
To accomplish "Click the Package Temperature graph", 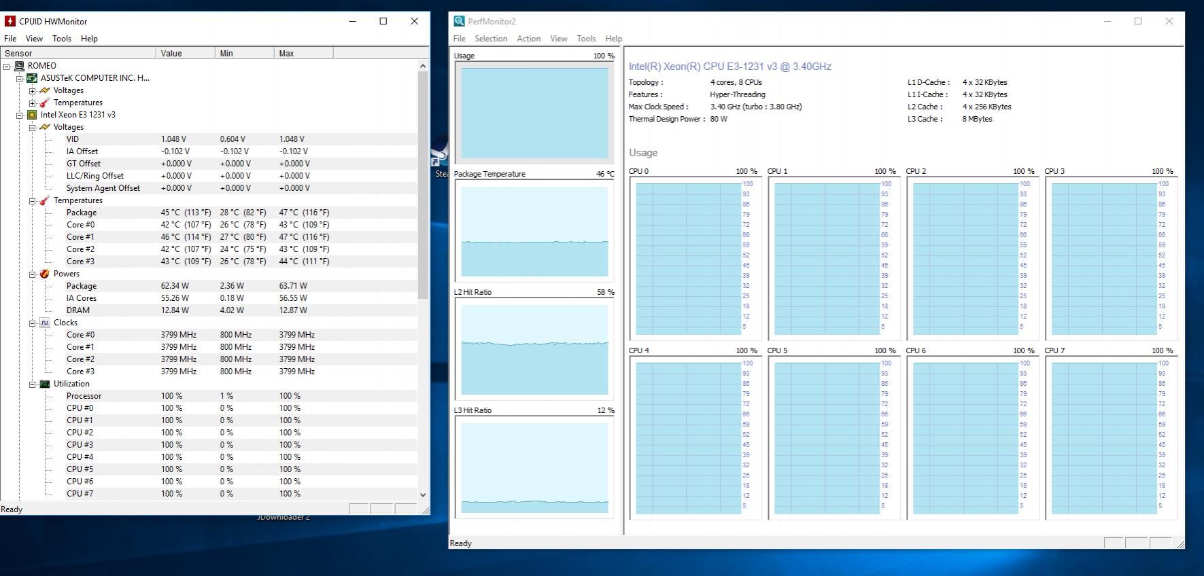I will [x=534, y=231].
